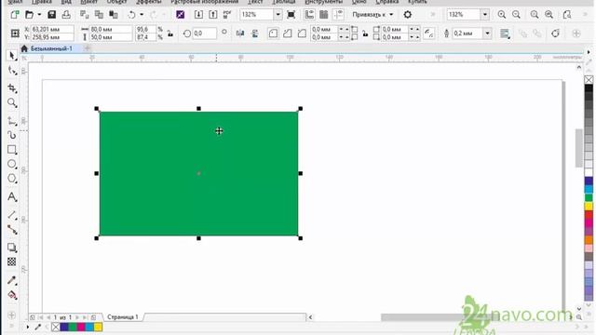The image size is (596, 335).
Task: Open the Справка menu
Action: (x=387, y=2)
